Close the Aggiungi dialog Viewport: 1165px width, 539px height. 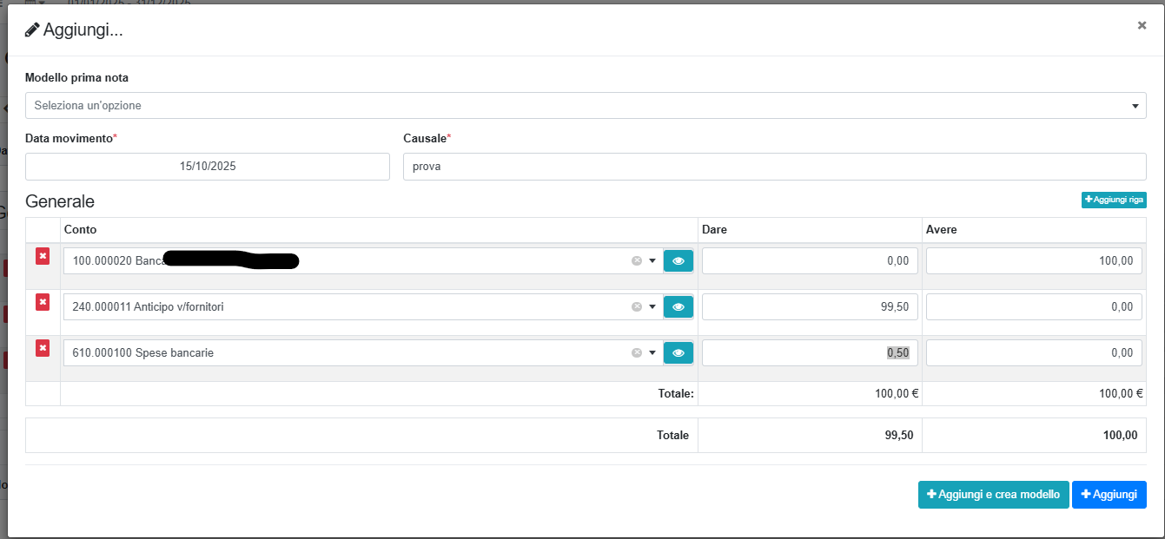click(x=1142, y=26)
